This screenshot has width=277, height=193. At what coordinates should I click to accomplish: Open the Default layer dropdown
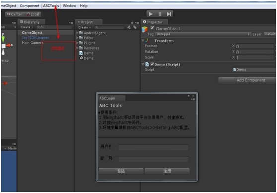tap(270, 34)
